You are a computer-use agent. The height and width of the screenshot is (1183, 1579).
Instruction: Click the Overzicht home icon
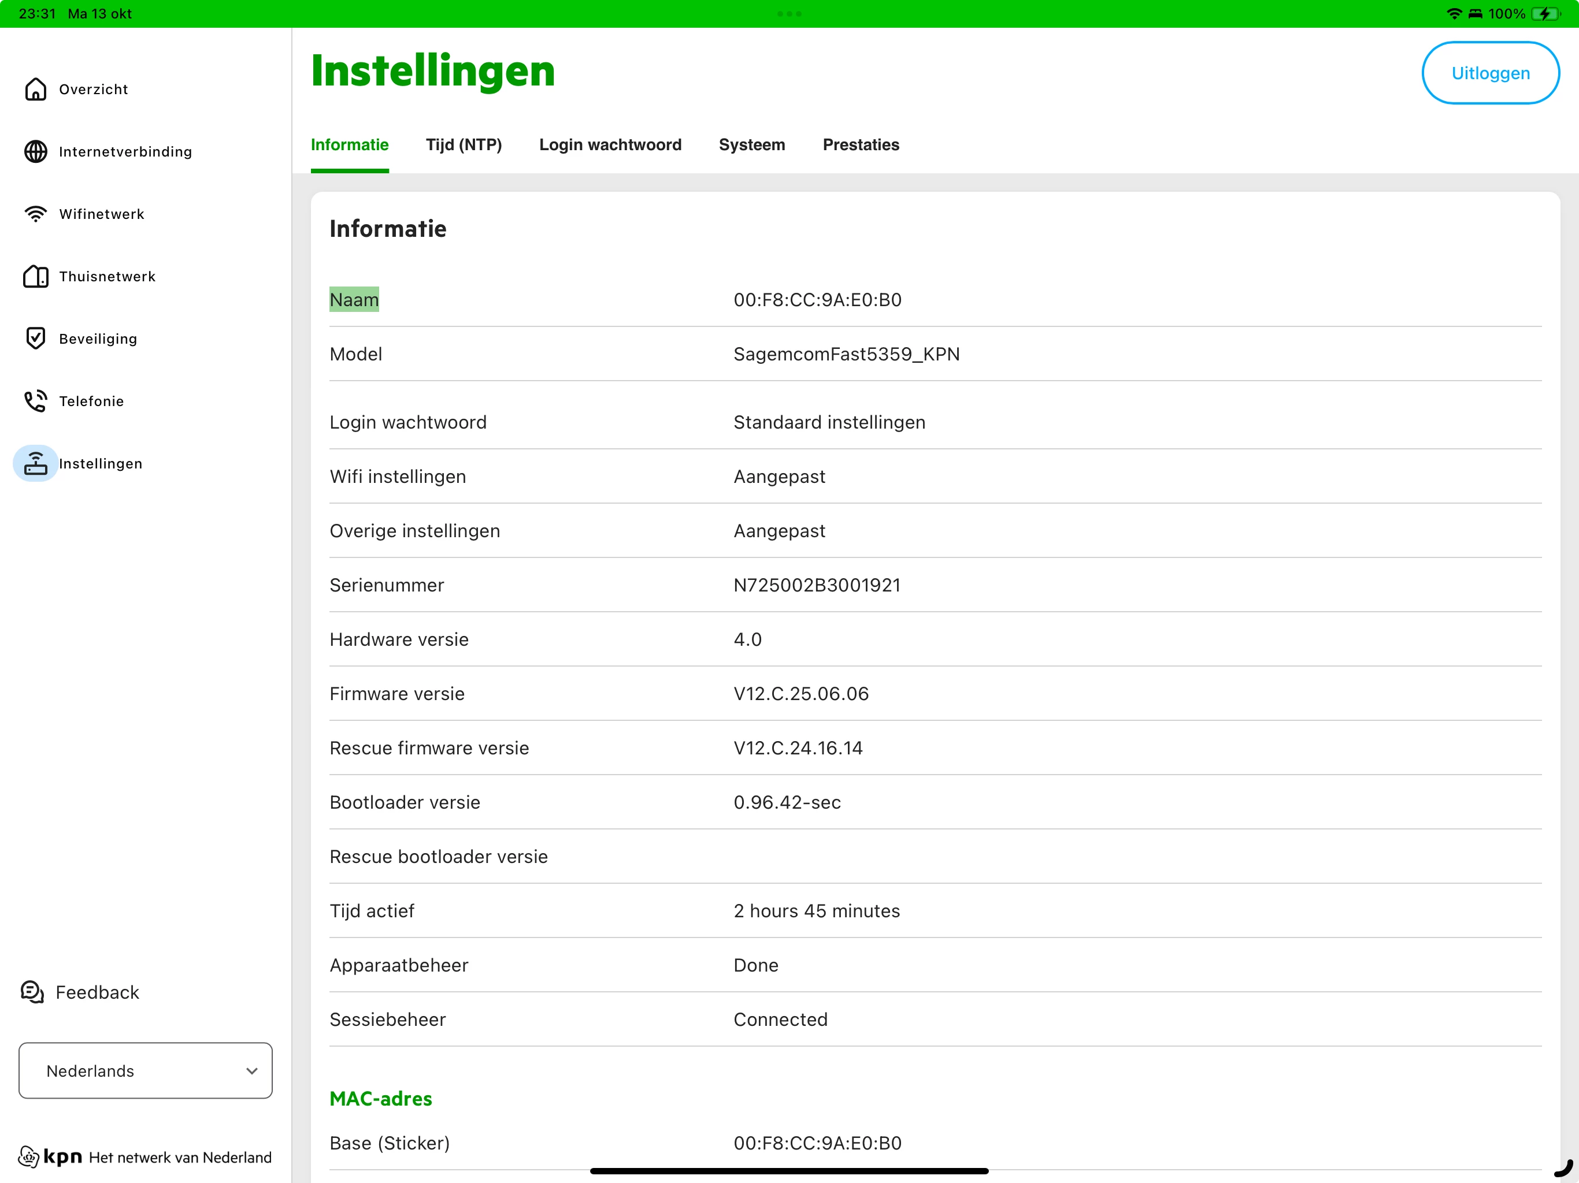point(36,89)
